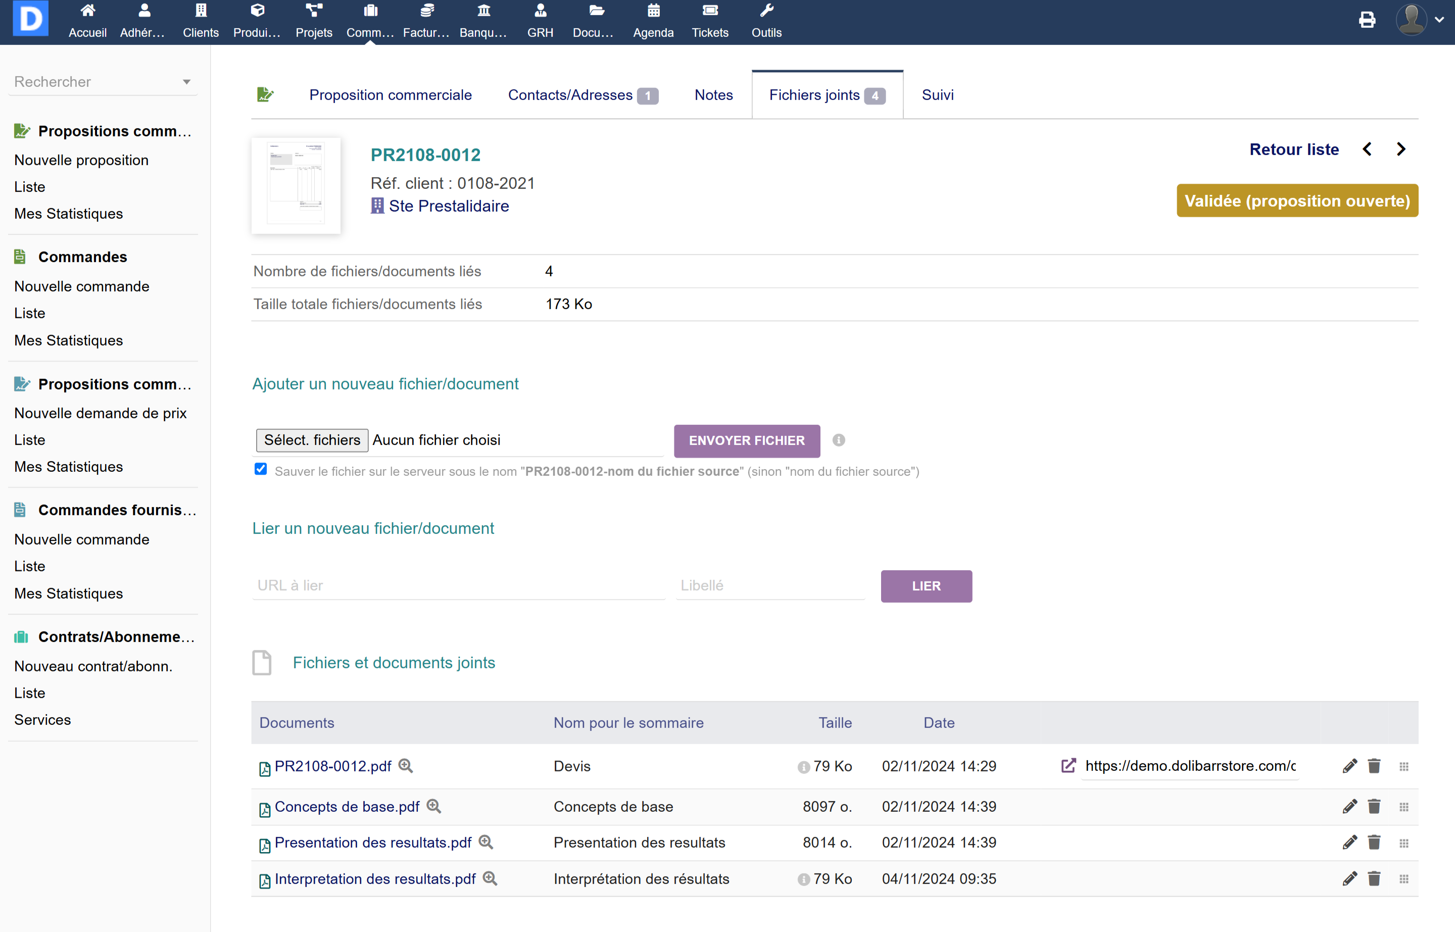This screenshot has height=932, width=1455.
Task: Go to previous proposal with left arrow
Action: pyautogui.click(x=1367, y=150)
